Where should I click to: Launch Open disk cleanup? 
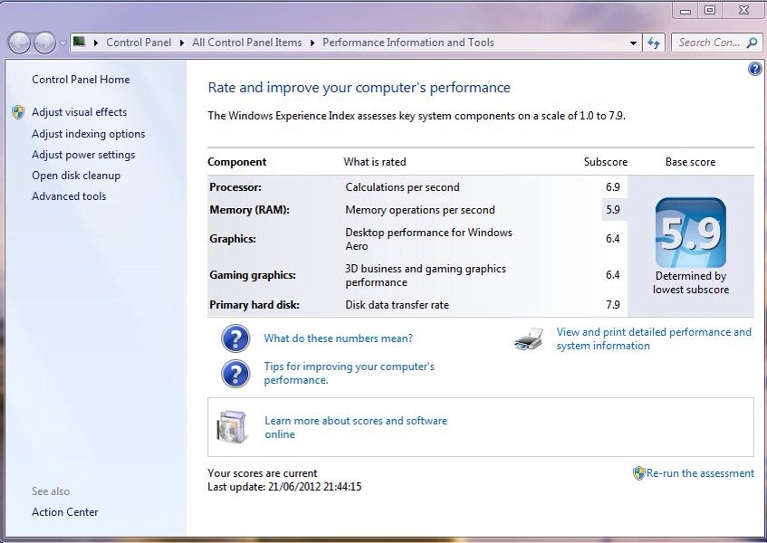(76, 176)
